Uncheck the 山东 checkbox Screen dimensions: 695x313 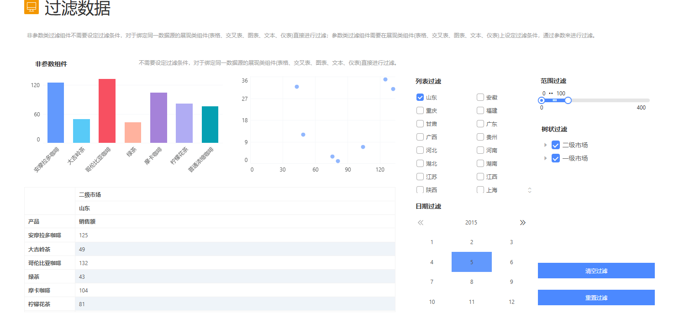(420, 97)
